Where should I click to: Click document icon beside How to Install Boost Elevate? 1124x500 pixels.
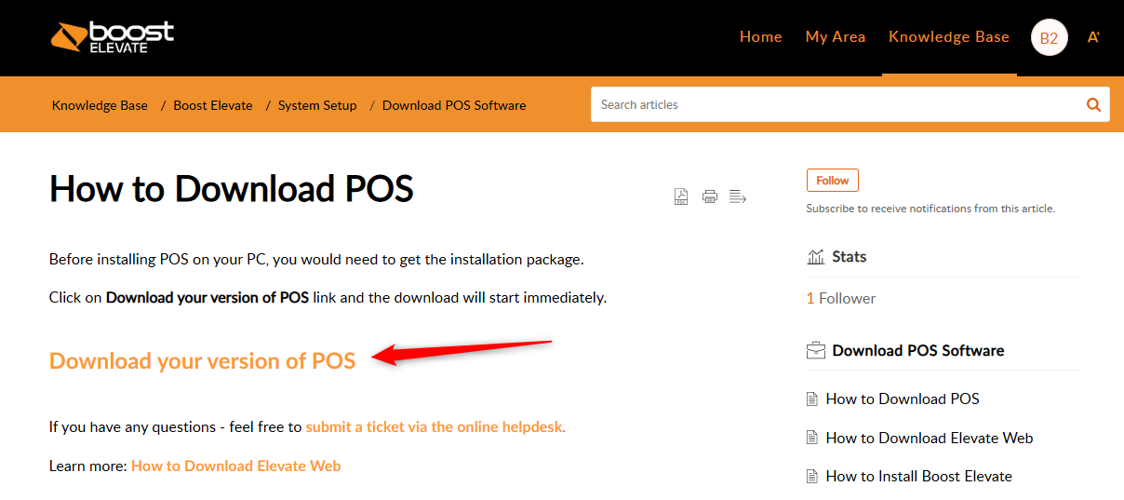coord(812,477)
